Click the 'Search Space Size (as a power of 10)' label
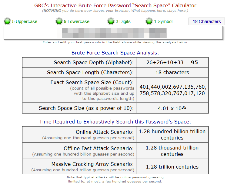Viewport: 227px width, 184px height. 86,108
